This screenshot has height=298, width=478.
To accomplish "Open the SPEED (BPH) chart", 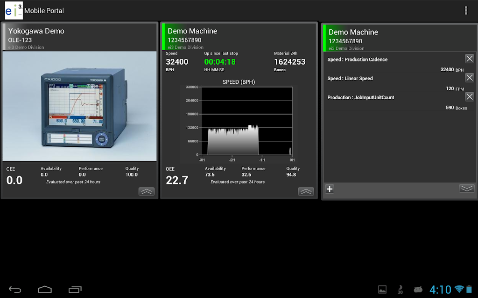I will point(239,121).
